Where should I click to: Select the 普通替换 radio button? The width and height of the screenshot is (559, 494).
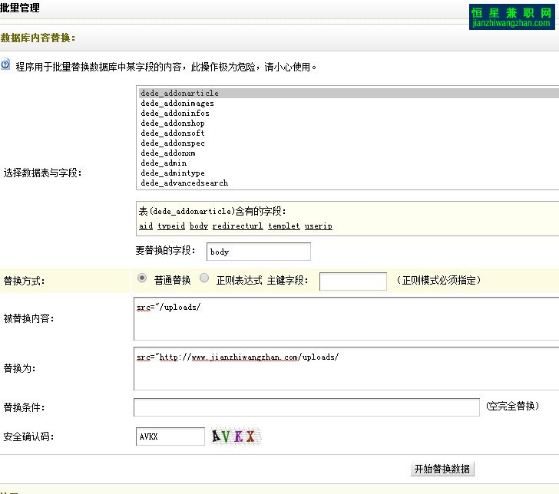point(142,279)
